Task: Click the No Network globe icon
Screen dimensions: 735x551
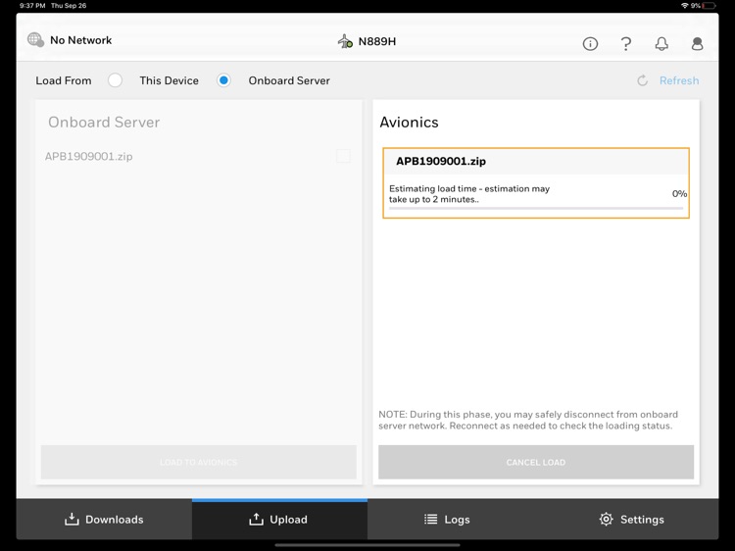Action: (35, 39)
